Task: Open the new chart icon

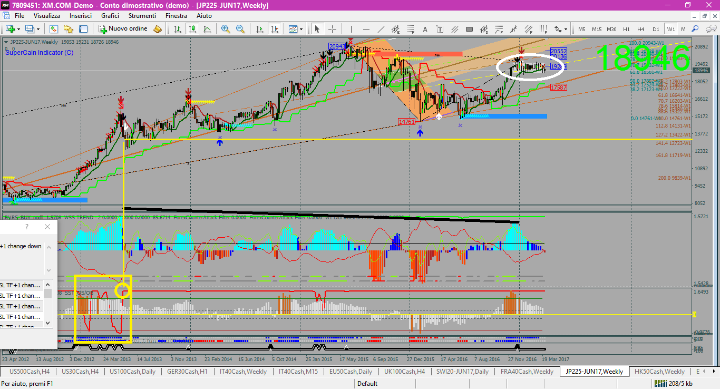Action: tap(10, 29)
